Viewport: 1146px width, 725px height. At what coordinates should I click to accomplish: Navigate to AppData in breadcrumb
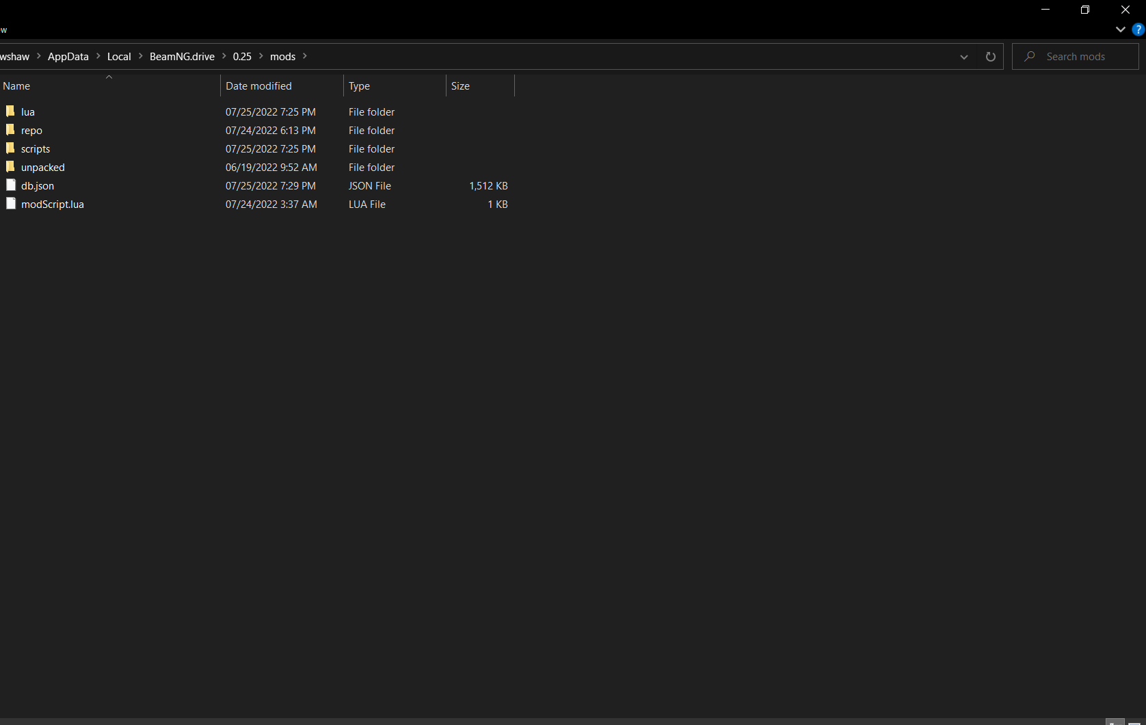[x=68, y=57]
